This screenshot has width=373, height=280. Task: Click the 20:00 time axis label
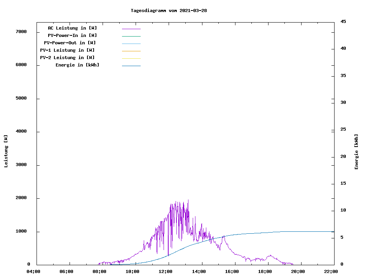click(x=298, y=272)
